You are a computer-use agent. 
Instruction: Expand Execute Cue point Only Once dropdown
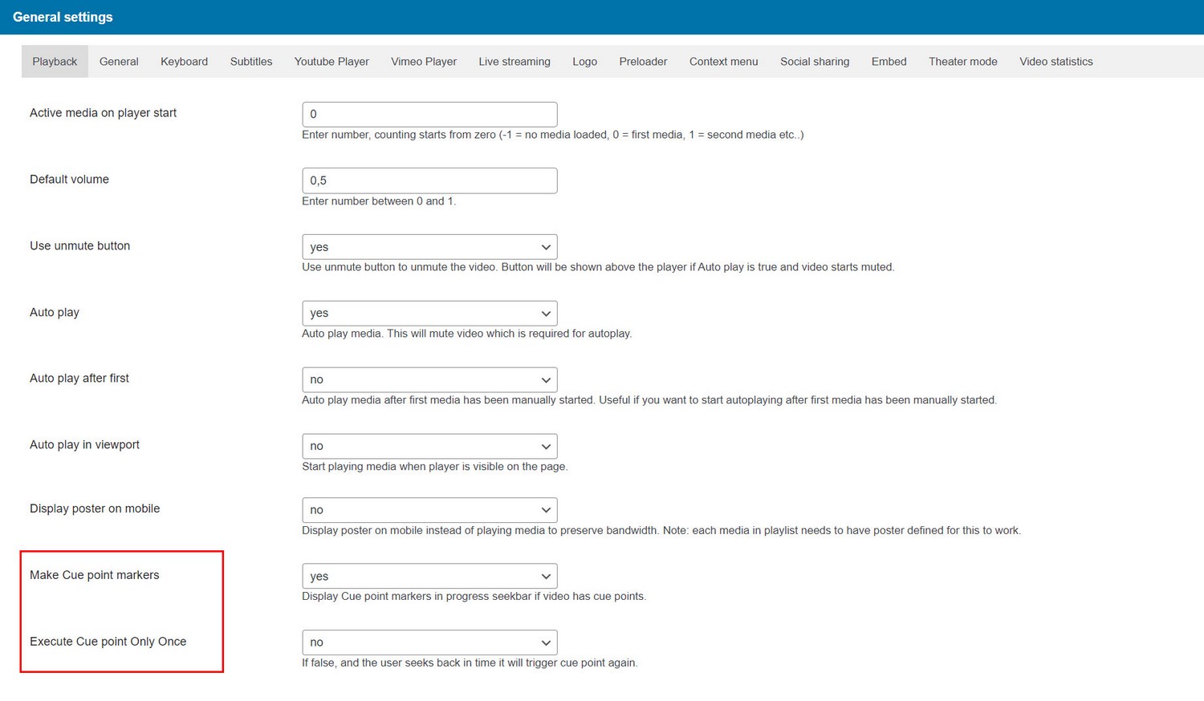coord(429,642)
